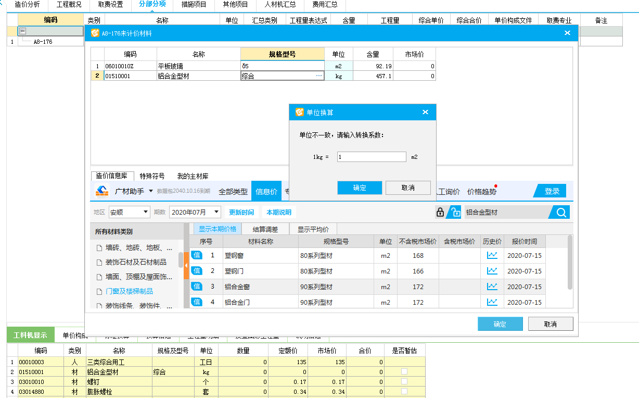This screenshot has height=398, width=639.
Task: Click the 信 badge on 塑钢门 row
Action: (197, 271)
